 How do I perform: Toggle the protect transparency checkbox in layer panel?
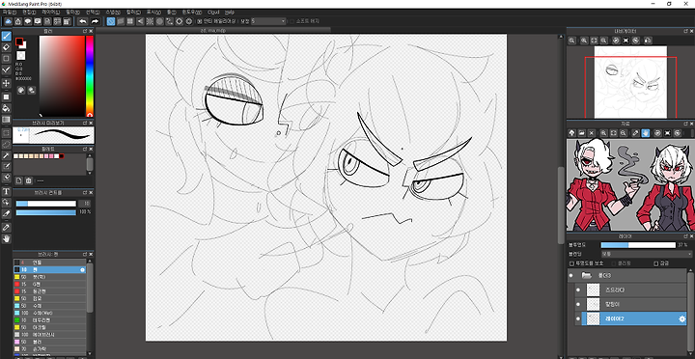[571, 263]
